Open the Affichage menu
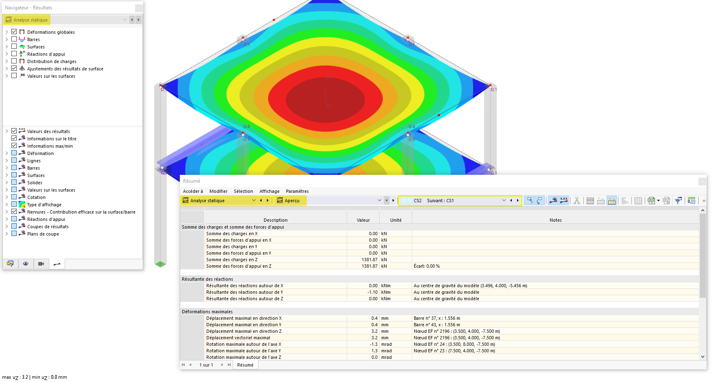The width and height of the screenshot is (716, 382). point(269,191)
